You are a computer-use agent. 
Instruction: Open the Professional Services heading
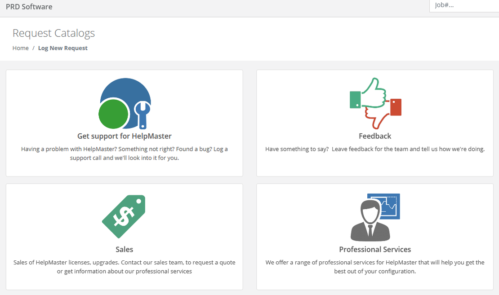coord(375,250)
